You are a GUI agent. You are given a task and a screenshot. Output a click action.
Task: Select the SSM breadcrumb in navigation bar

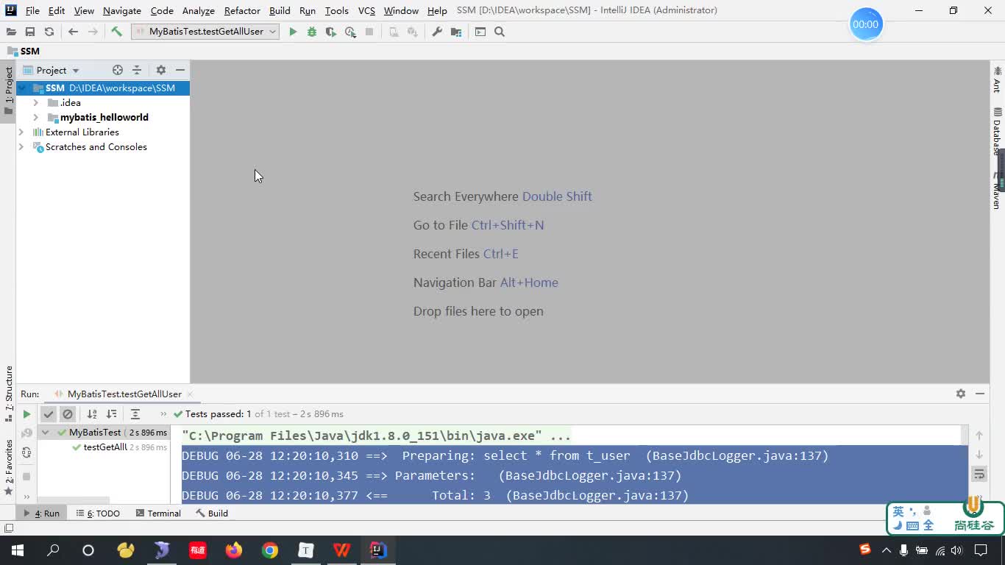(24, 51)
